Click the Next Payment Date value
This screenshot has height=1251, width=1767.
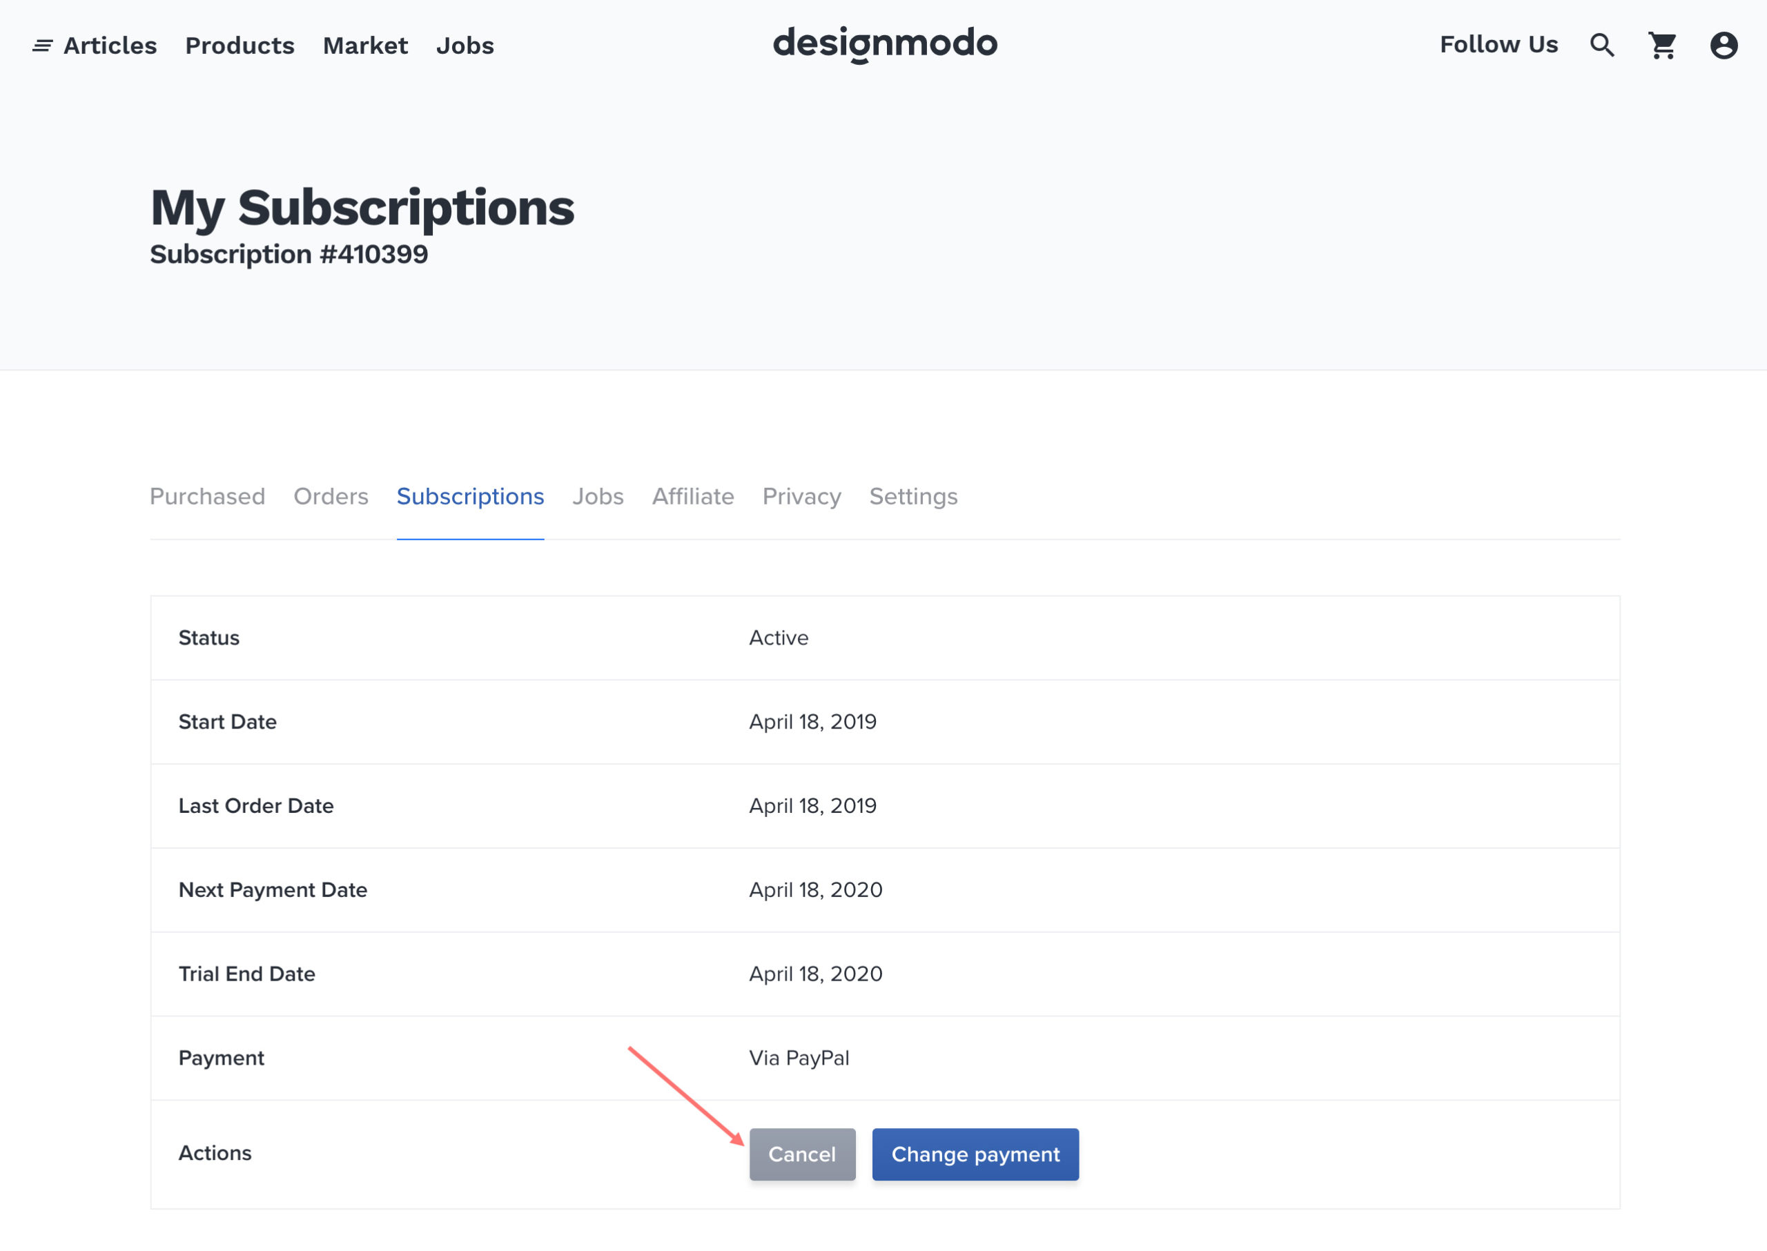(x=815, y=889)
